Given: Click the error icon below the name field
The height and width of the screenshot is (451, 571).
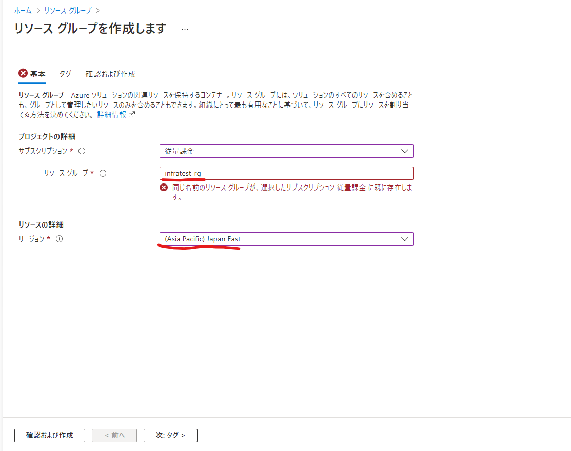Looking at the screenshot, I should (164, 187).
